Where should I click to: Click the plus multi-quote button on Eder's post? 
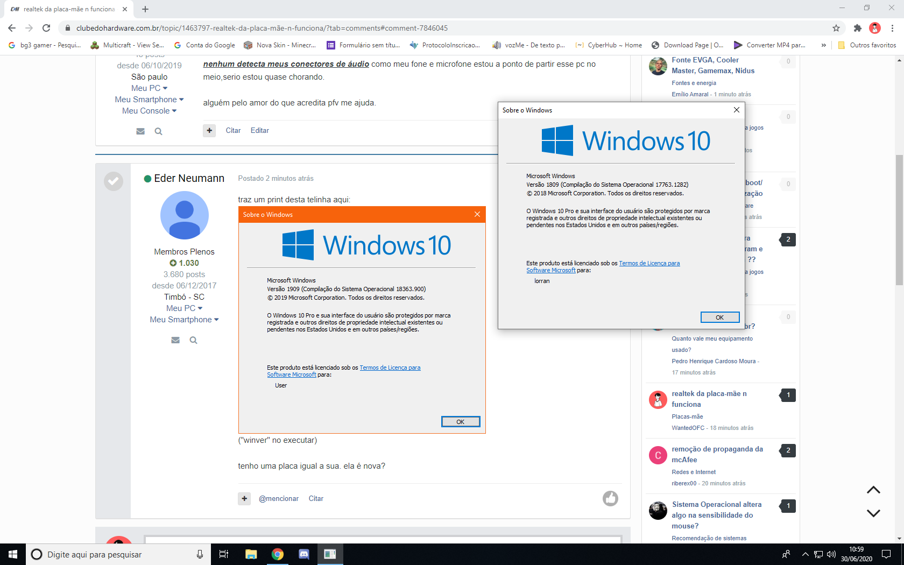[x=244, y=498]
